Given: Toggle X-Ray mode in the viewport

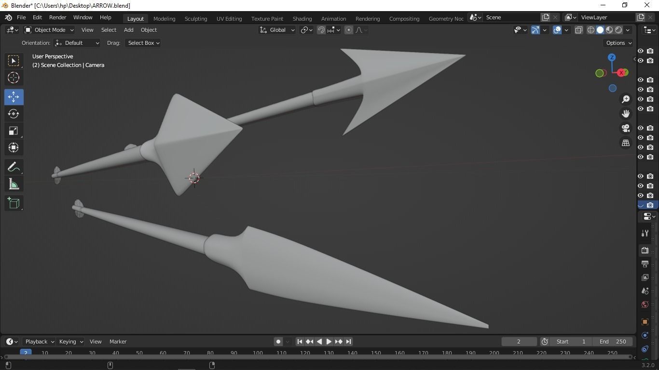Looking at the screenshot, I should (578, 30).
